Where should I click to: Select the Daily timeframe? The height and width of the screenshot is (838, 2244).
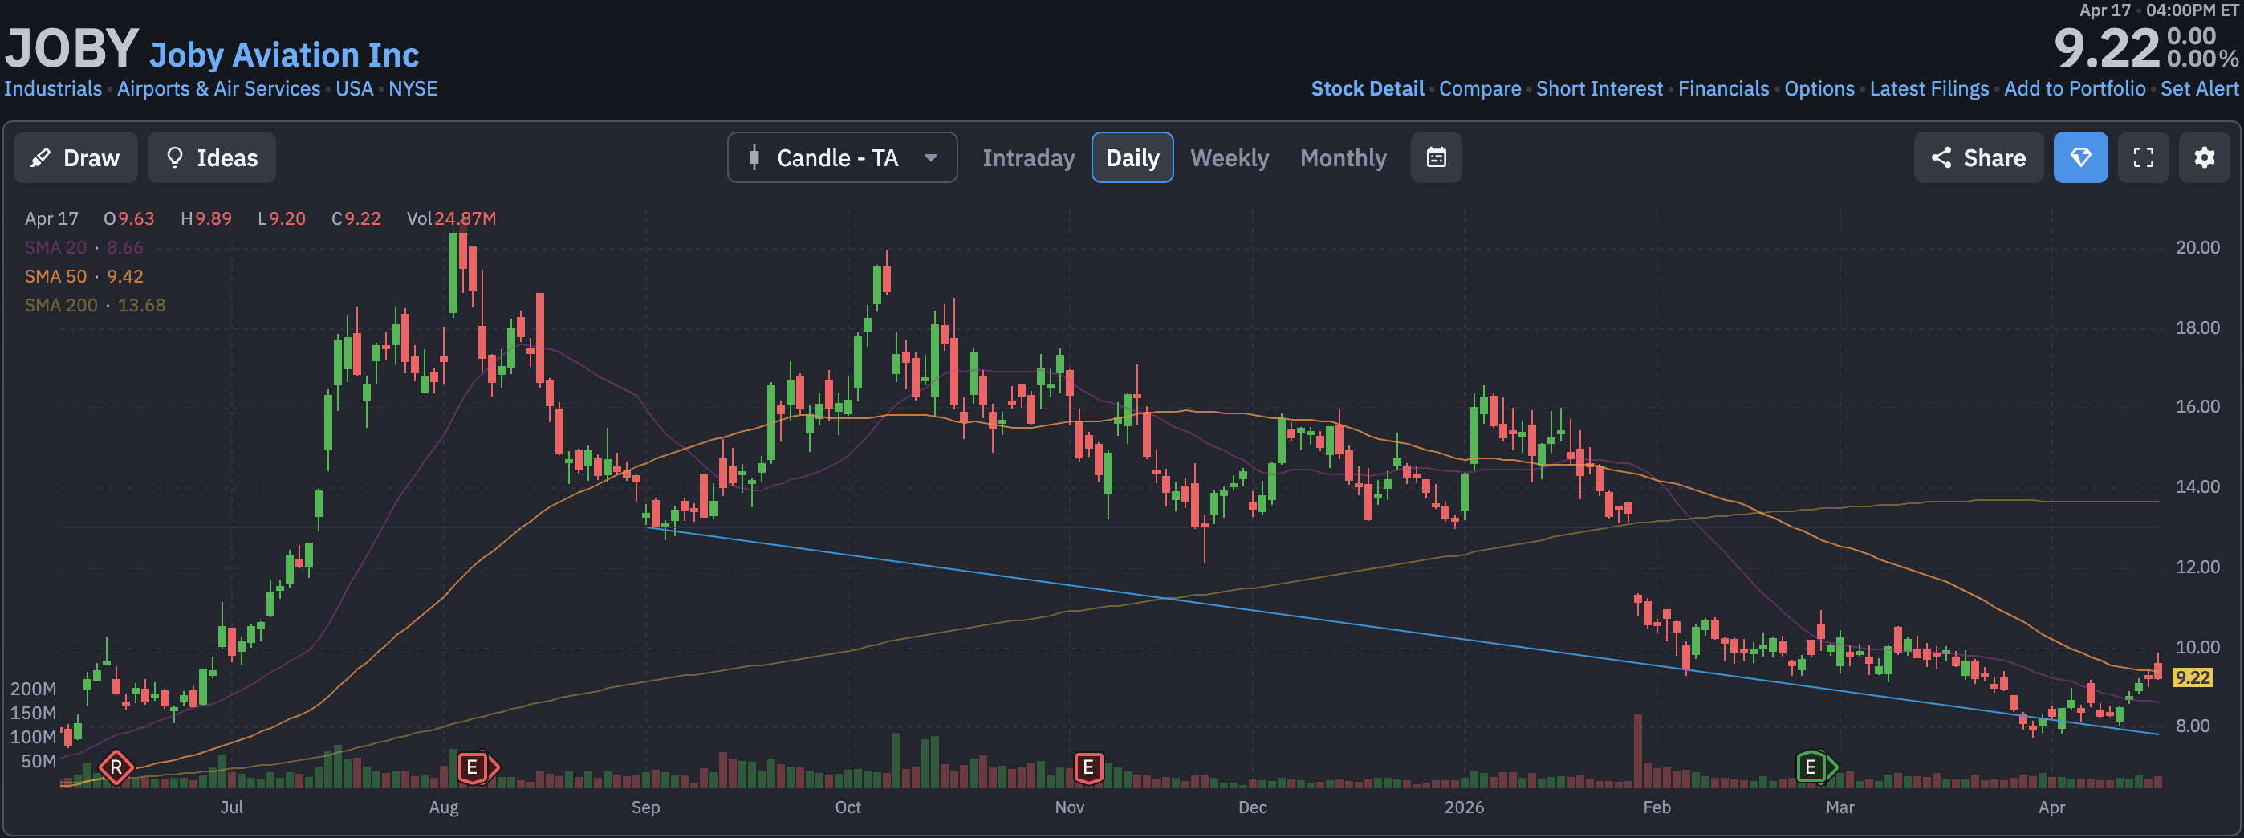click(x=1132, y=157)
